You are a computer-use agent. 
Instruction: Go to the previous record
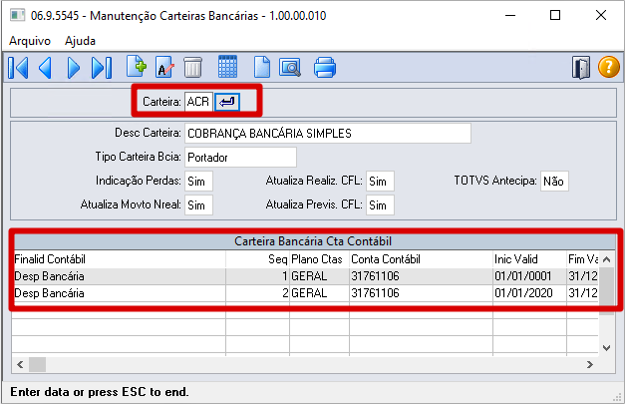pos(46,68)
